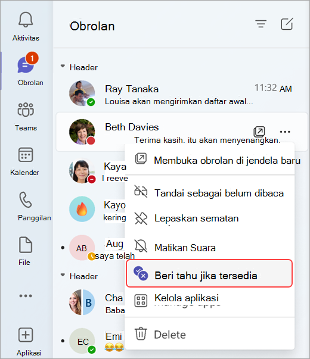Open Beth Davies chat name
The width and height of the screenshot is (310, 359).
tap(132, 127)
